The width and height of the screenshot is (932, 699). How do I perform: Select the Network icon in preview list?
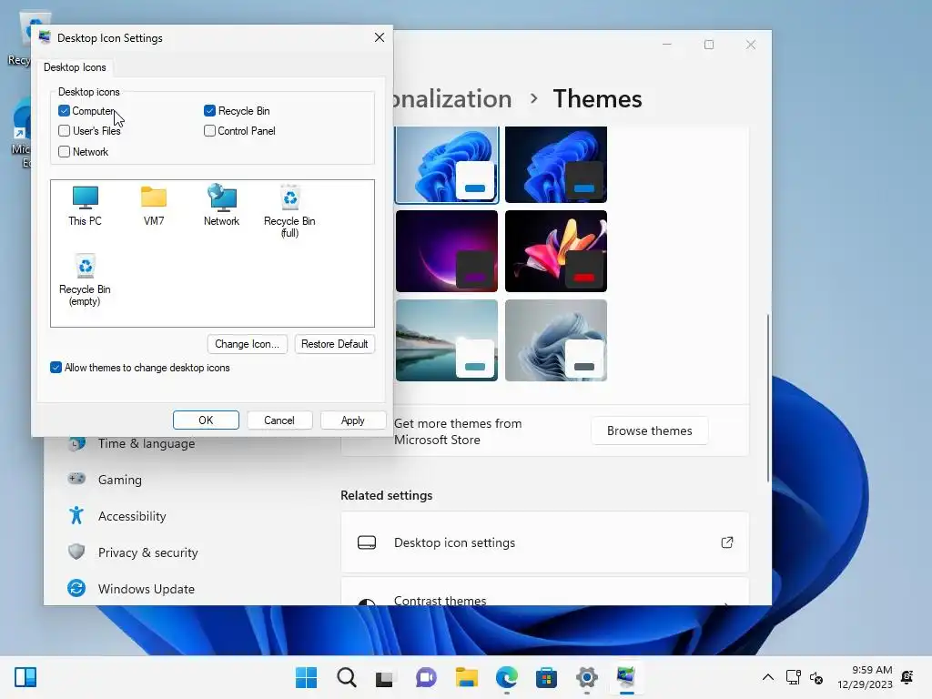[222, 206]
